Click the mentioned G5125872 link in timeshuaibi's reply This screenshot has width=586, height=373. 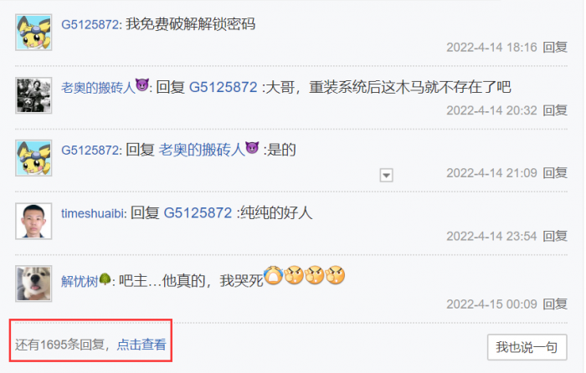click(x=198, y=213)
